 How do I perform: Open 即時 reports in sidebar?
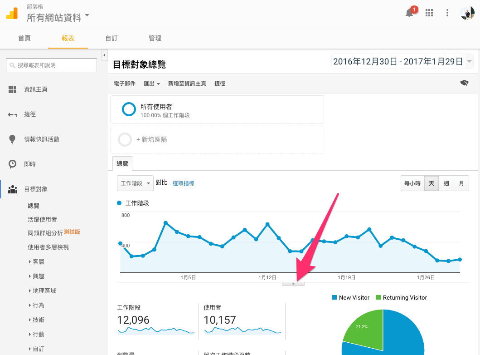click(x=30, y=164)
